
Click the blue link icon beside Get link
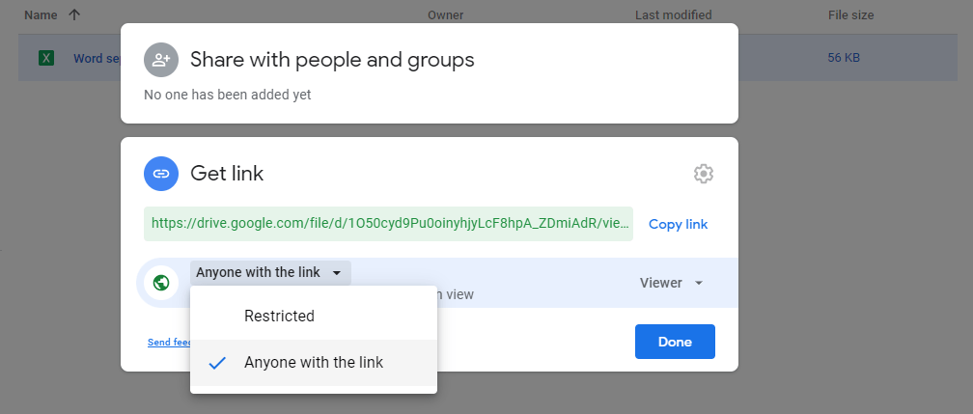coord(160,174)
